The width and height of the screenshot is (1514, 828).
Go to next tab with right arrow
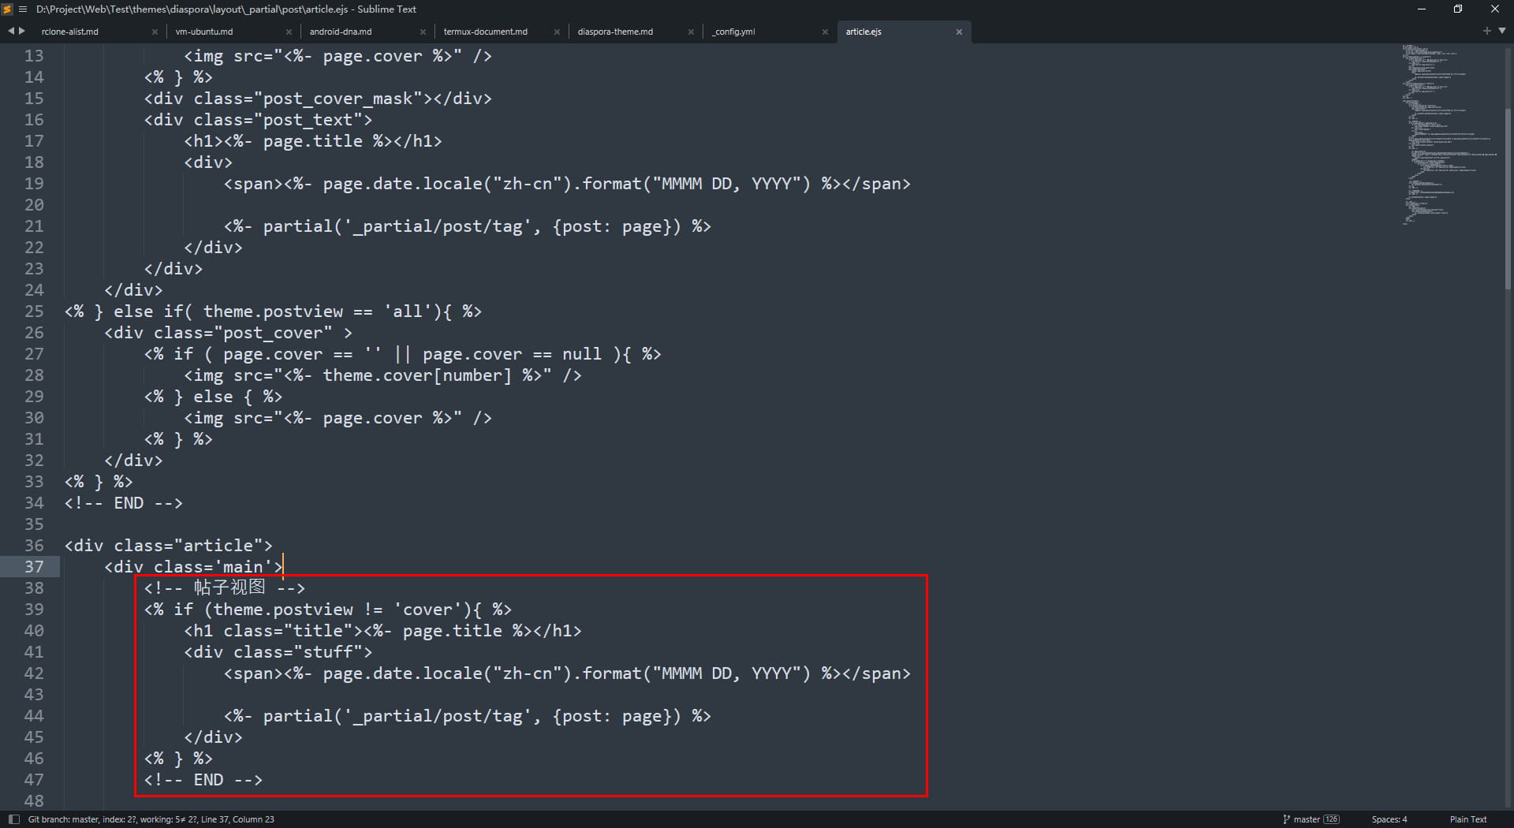(x=21, y=31)
